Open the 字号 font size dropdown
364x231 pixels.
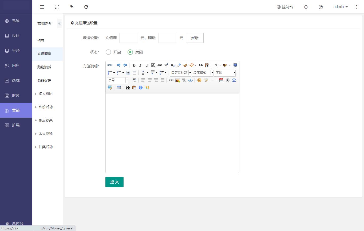[x=117, y=80]
